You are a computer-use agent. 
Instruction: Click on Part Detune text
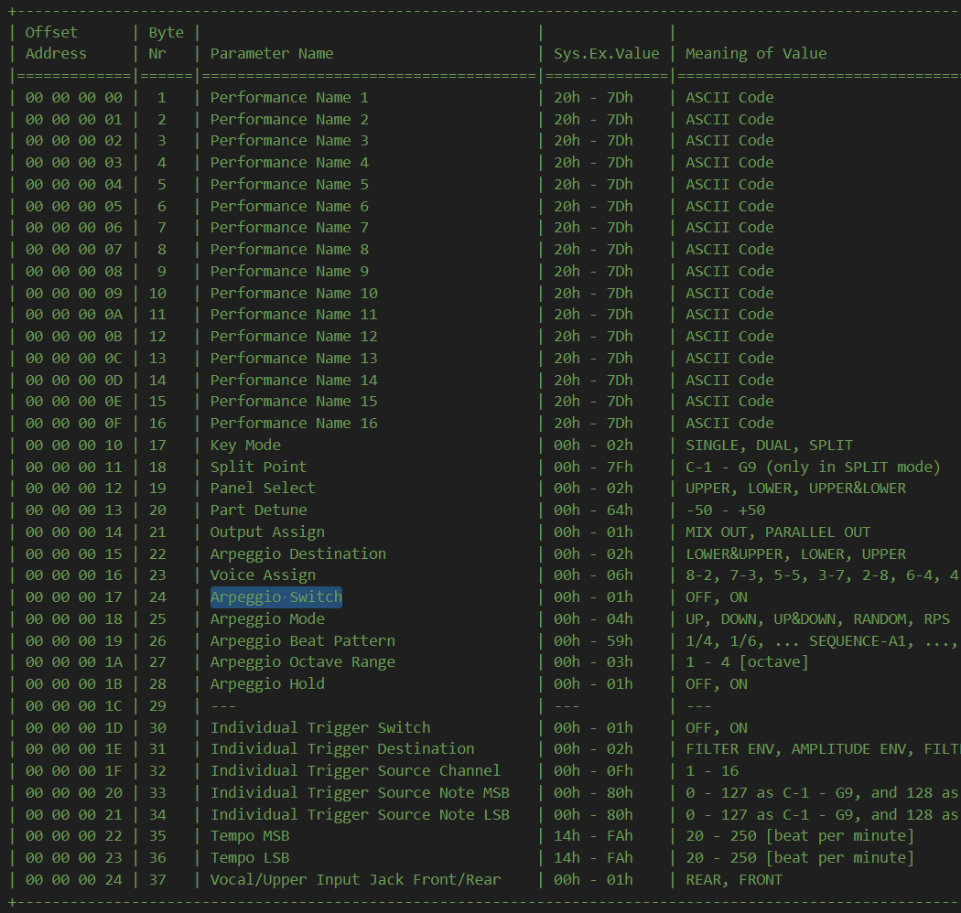258,510
